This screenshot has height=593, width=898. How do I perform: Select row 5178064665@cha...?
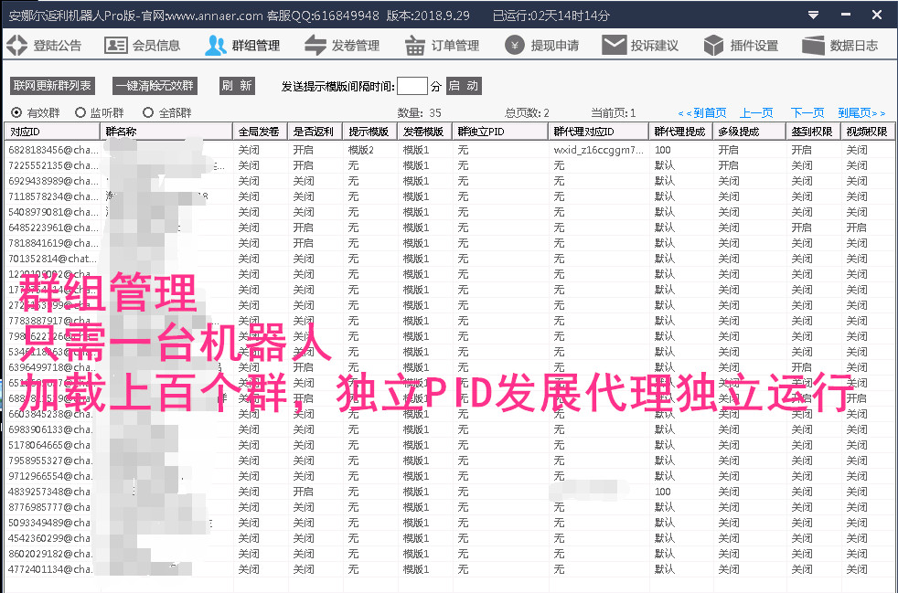(x=450, y=445)
